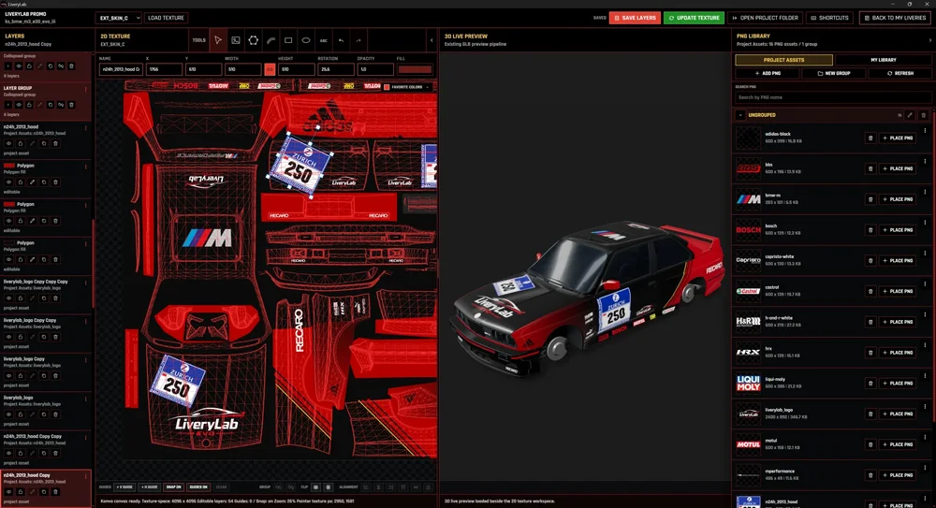Place the bmw-m PNG on canvas

coord(898,199)
